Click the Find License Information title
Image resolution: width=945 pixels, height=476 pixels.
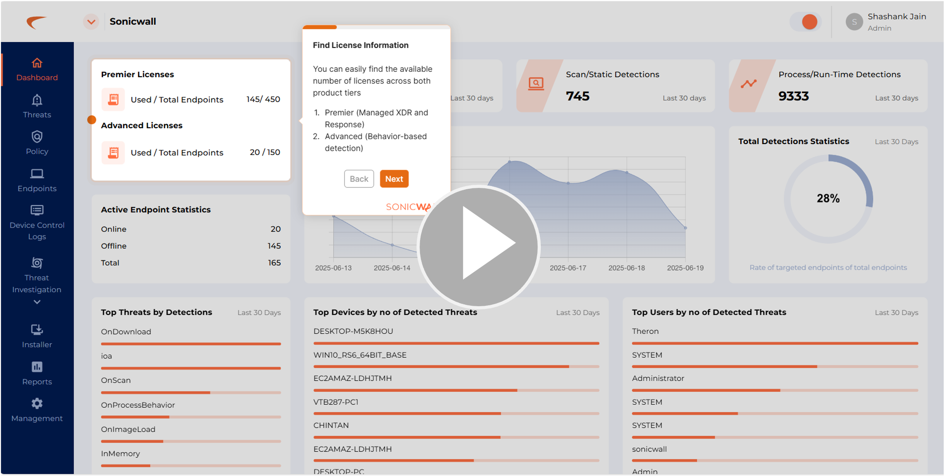click(x=360, y=45)
